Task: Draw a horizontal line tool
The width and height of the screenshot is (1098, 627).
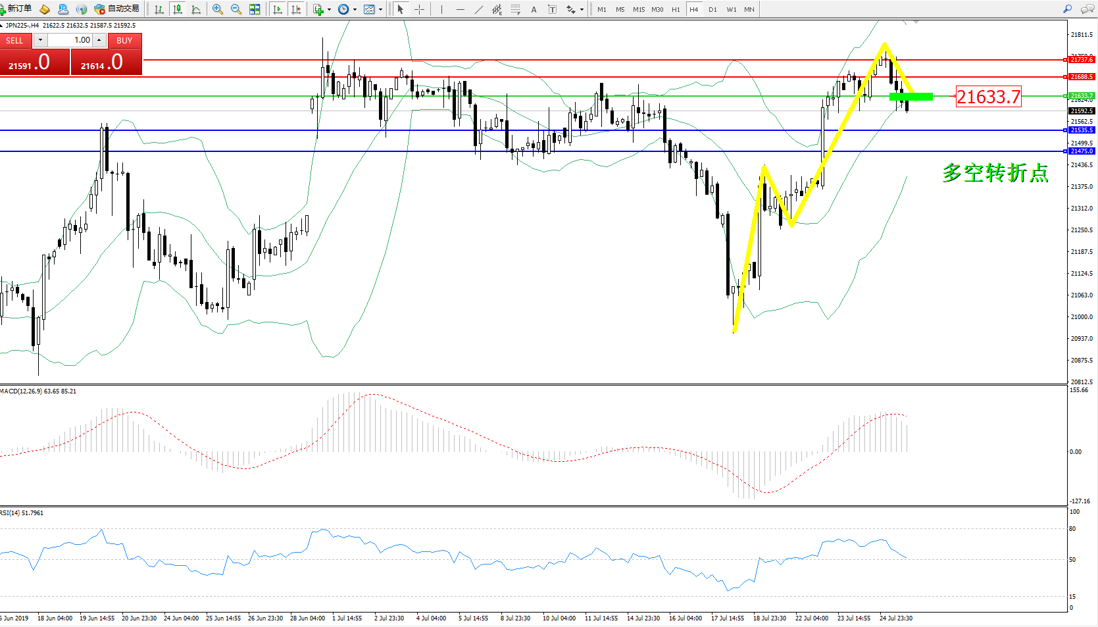Action: [460, 9]
